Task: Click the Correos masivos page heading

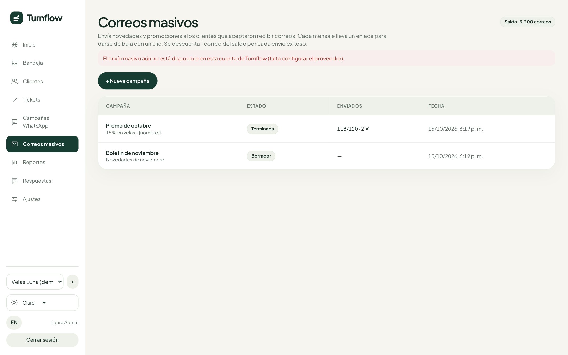Action: (x=148, y=22)
